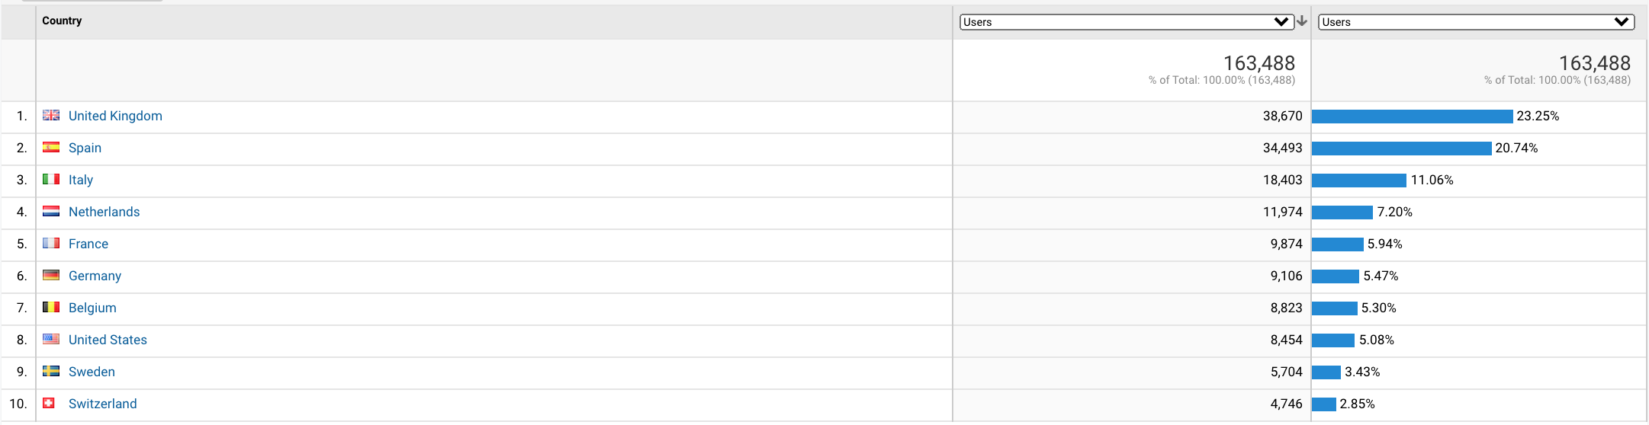Open the second Users metric dropdown
The width and height of the screenshot is (1649, 425).
pyautogui.click(x=1477, y=22)
